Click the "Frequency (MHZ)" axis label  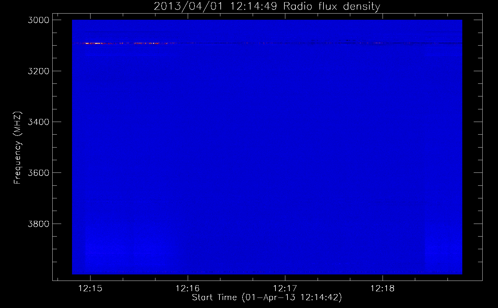(x=18, y=148)
